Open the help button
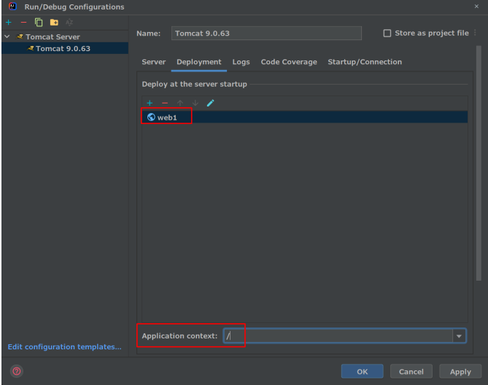Image resolution: width=488 pixels, height=385 pixels. pos(17,371)
